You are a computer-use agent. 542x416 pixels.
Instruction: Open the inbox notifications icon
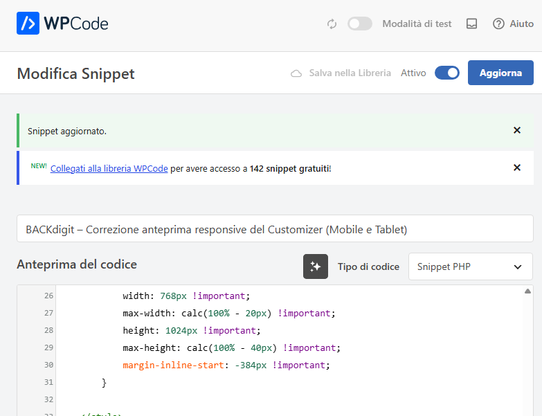[x=471, y=24]
